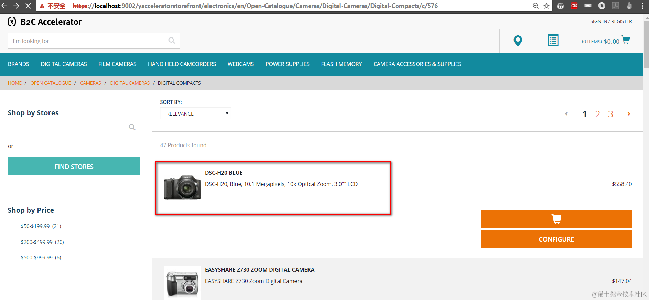Tick the $500-$999.99 price checkbox
Viewport: 649px width, 300px height.
[12, 258]
